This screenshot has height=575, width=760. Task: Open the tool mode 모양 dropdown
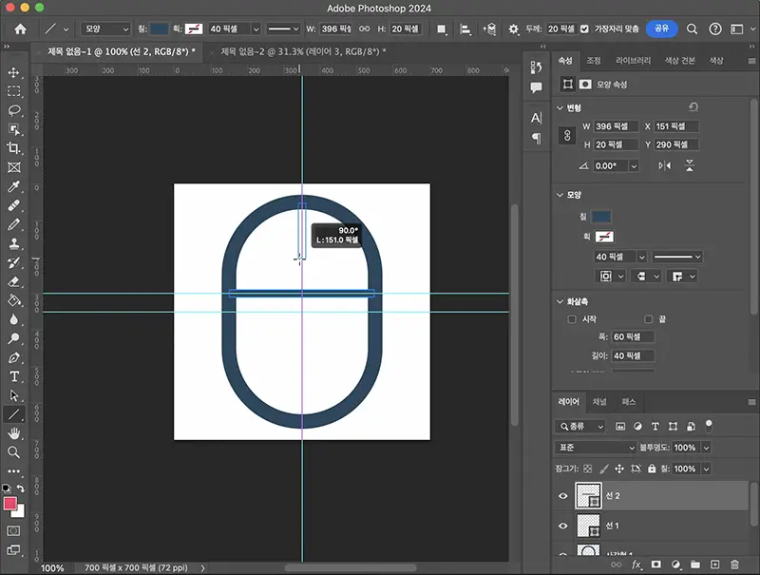pyautogui.click(x=105, y=29)
